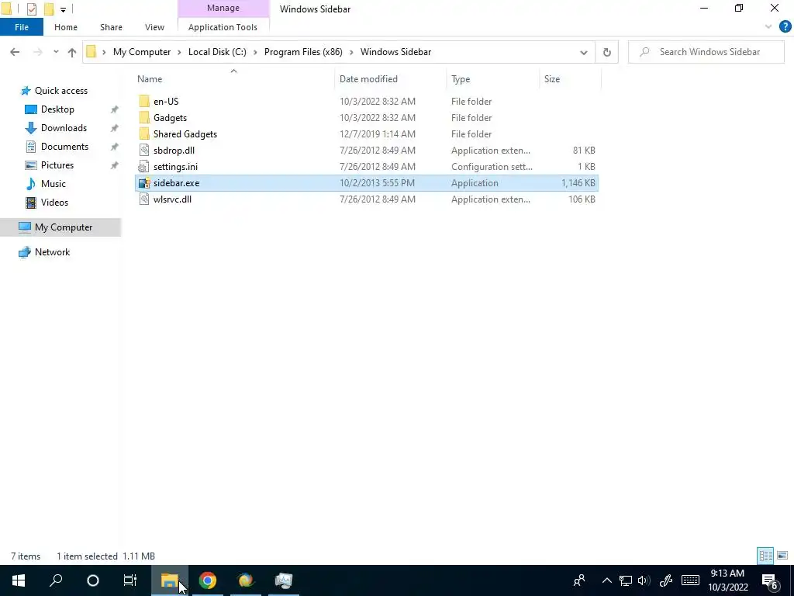
Task: Go back with the Back arrow
Action: tap(15, 52)
